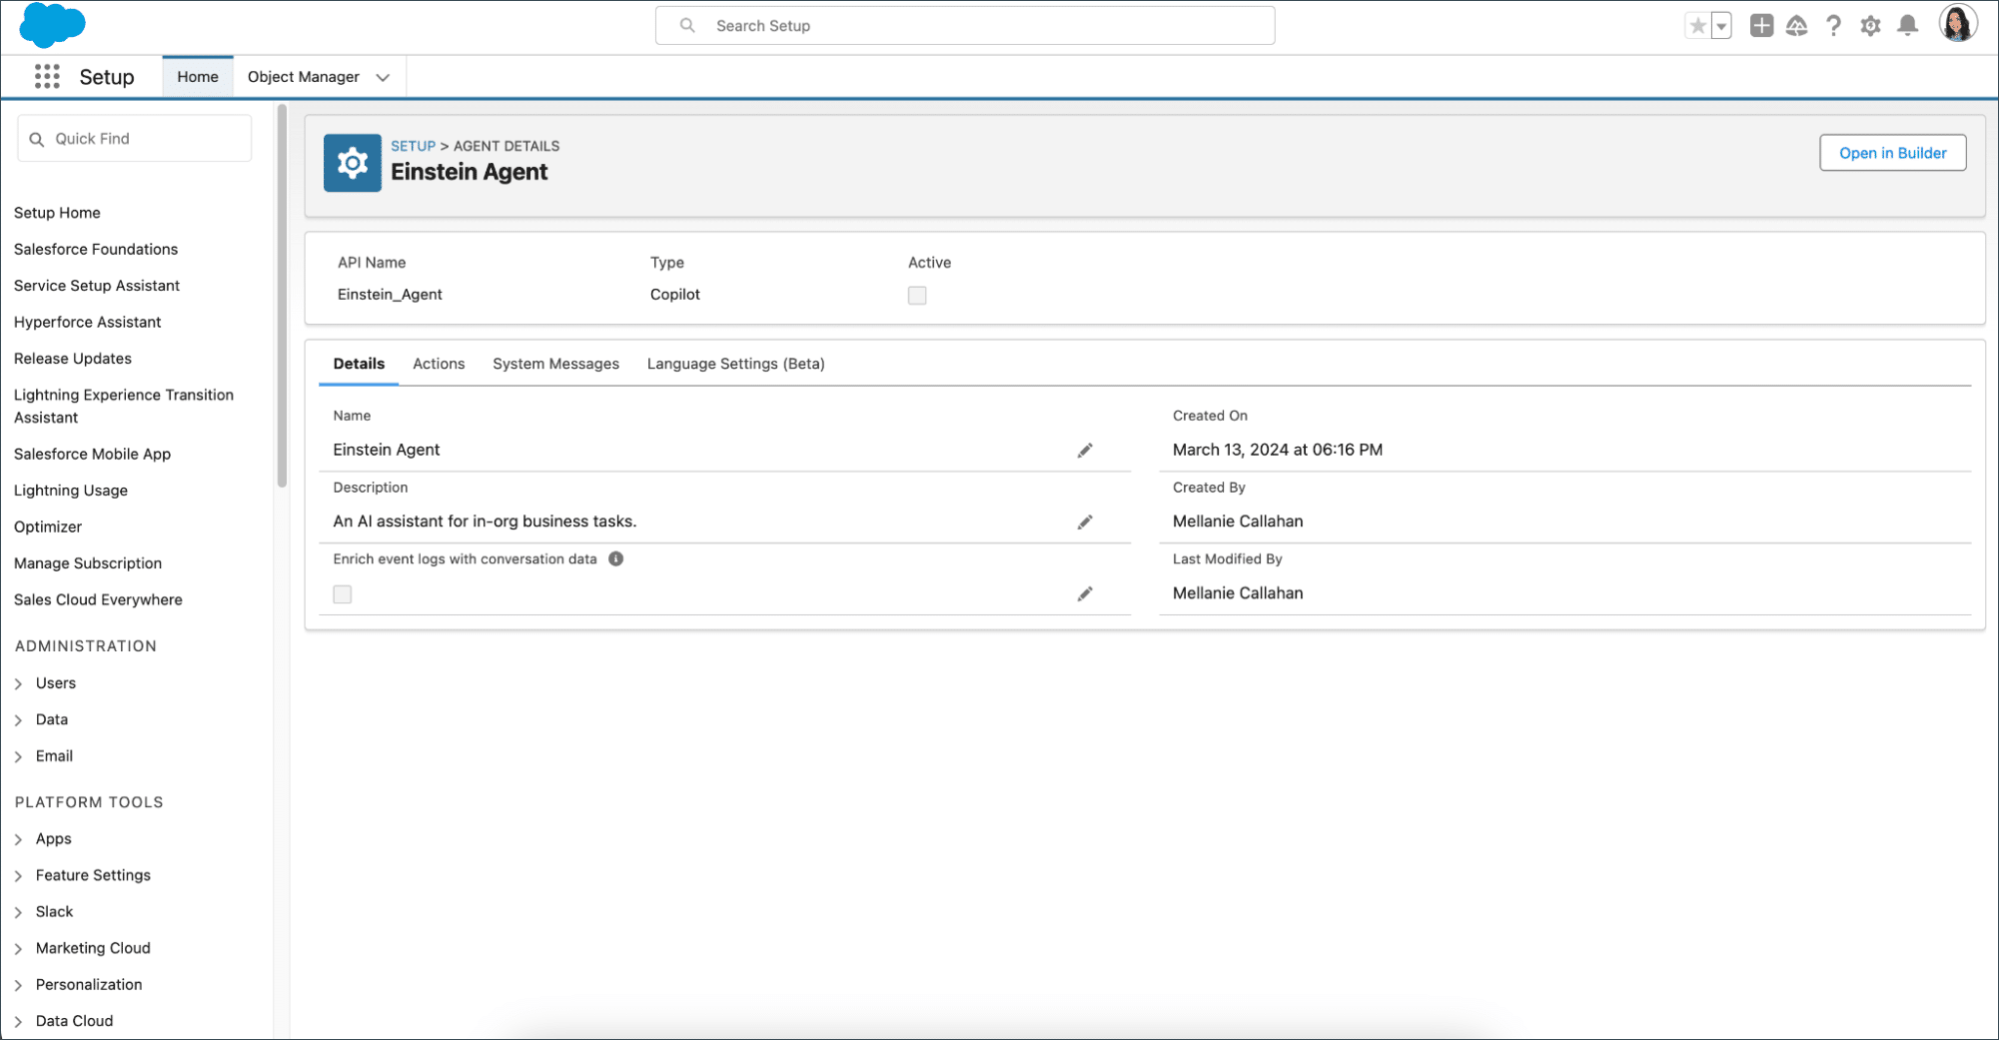Open Hyperforce Assistant link
This screenshot has width=1999, height=1040.
(x=88, y=322)
